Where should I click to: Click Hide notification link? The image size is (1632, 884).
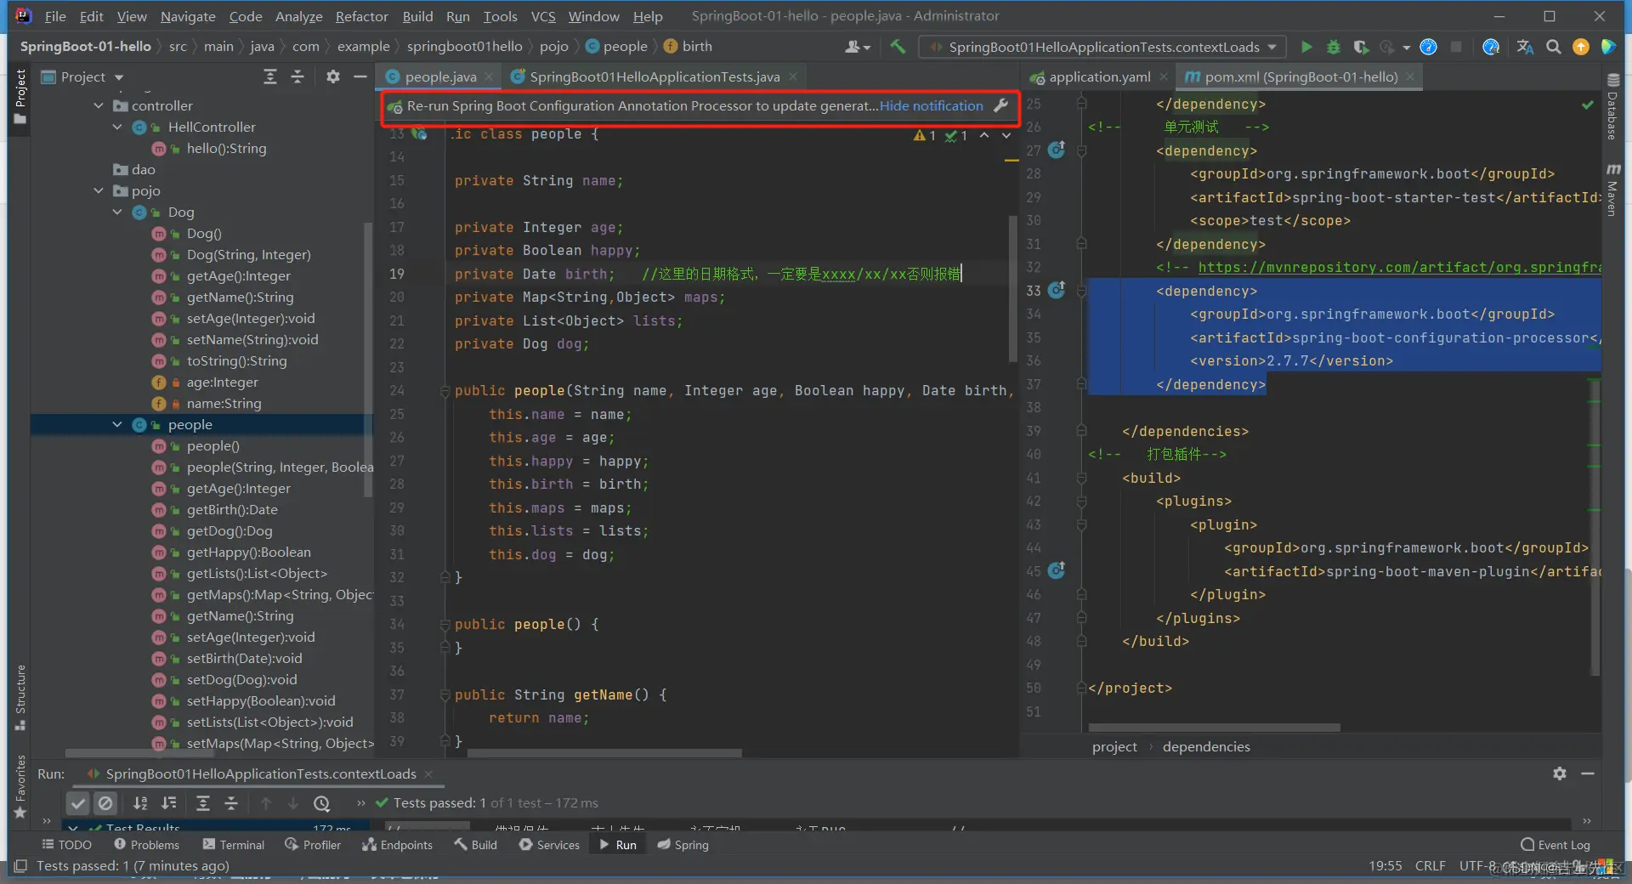(931, 106)
